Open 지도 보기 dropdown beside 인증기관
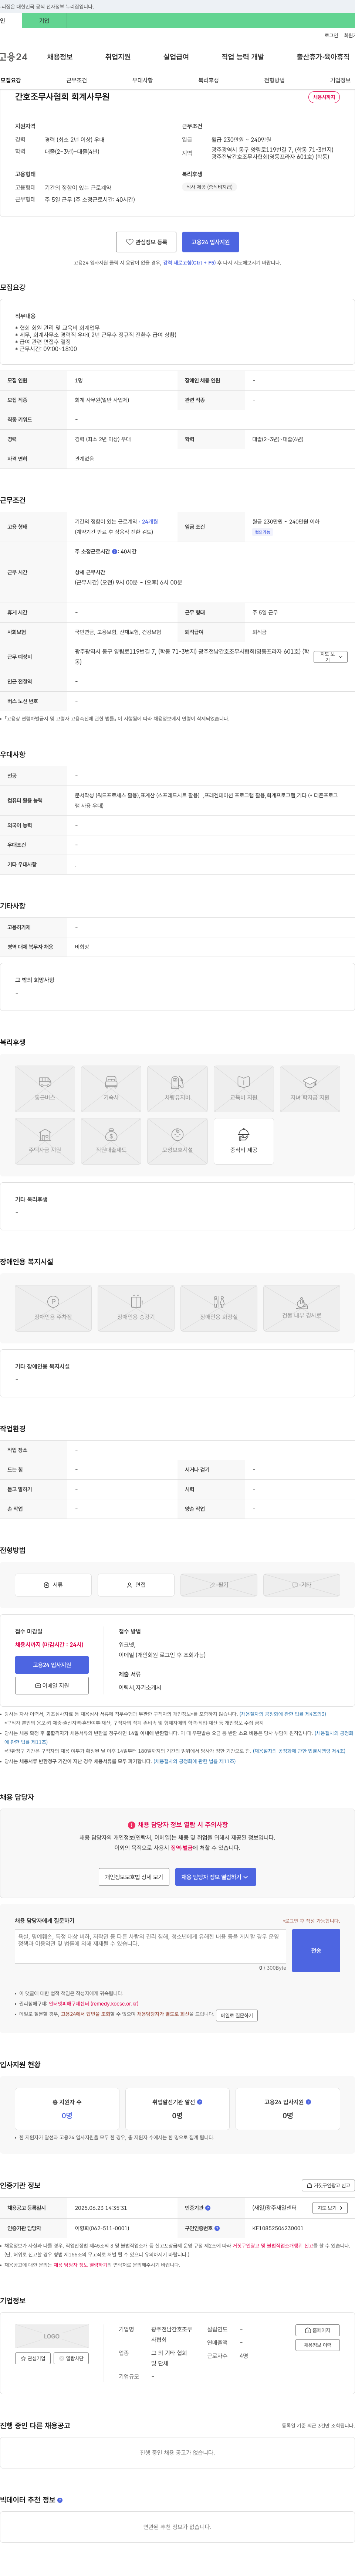The width and height of the screenshot is (355, 2576). coord(329,2208)
